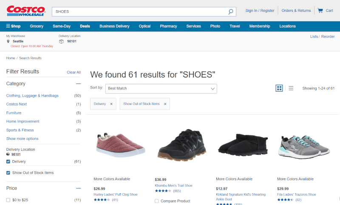Click the Seattle warehouse pin icon
The image size is (340, 205).
pos(8,41)
